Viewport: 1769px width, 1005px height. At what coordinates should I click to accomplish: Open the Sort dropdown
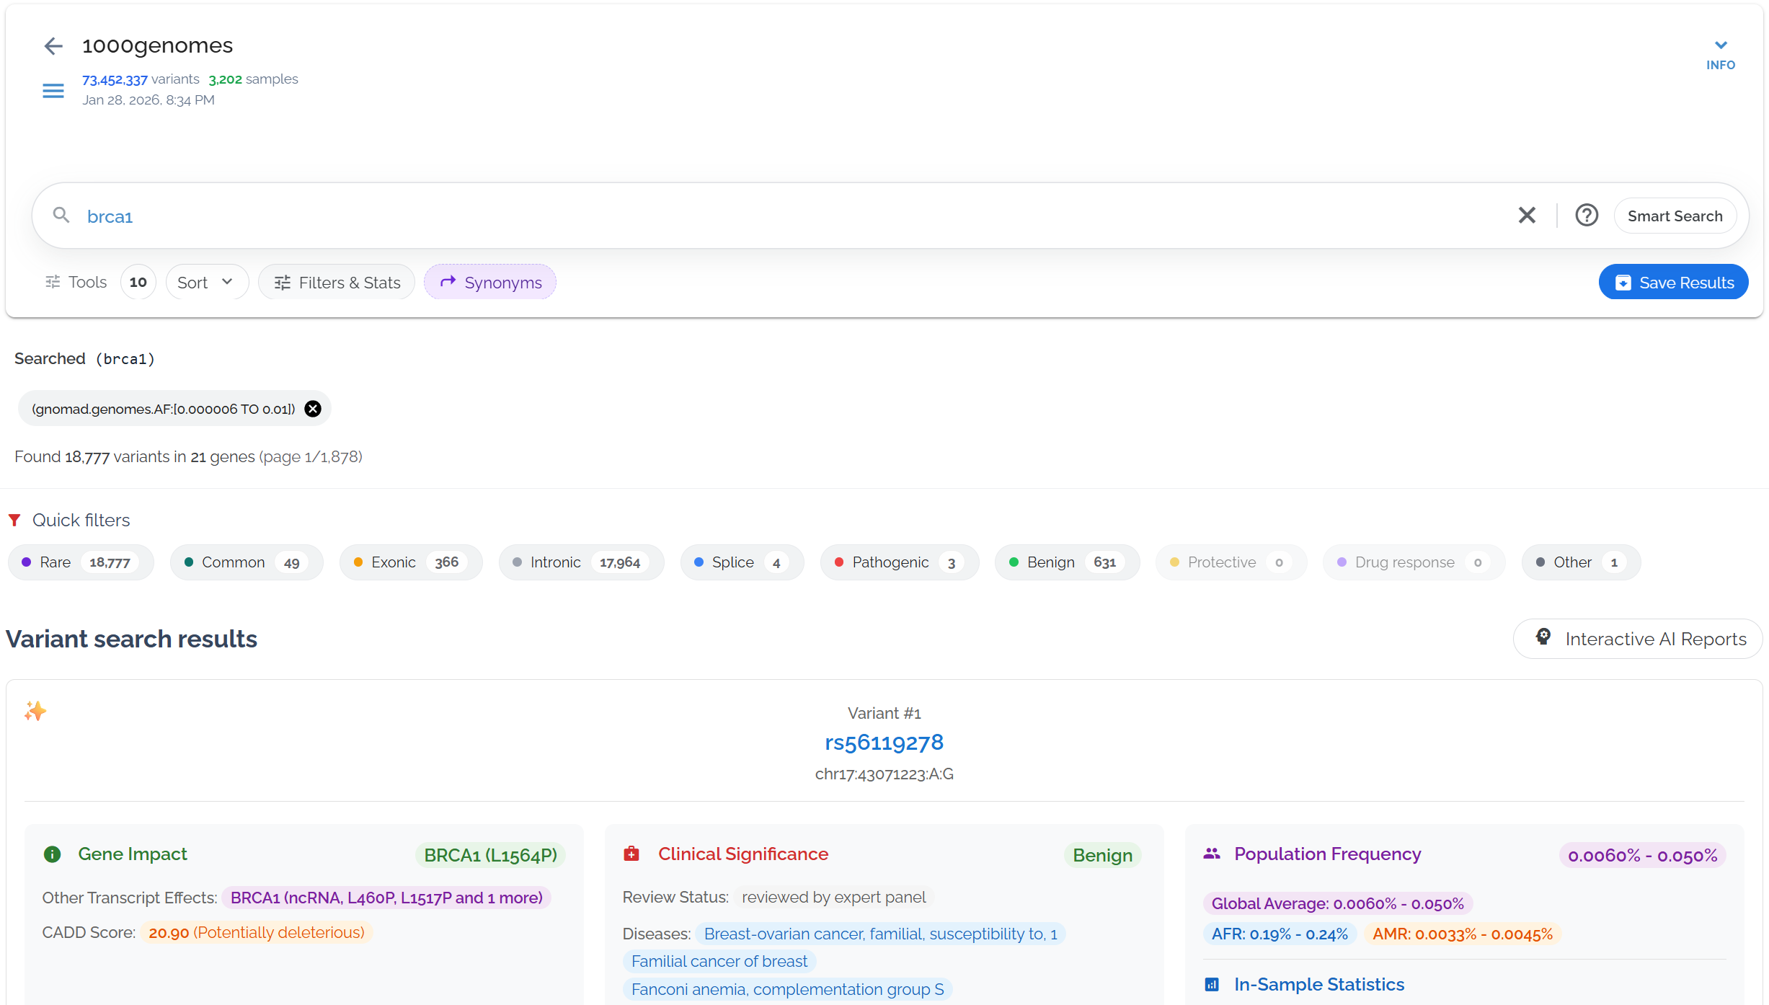206,283
